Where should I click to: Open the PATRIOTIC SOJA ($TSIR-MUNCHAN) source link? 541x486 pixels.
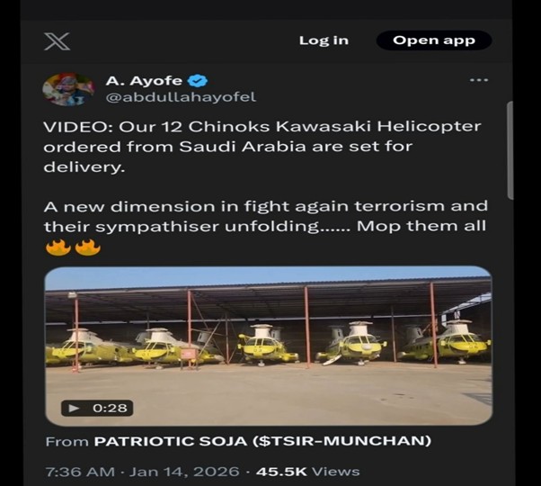click(x=263, y=441)
